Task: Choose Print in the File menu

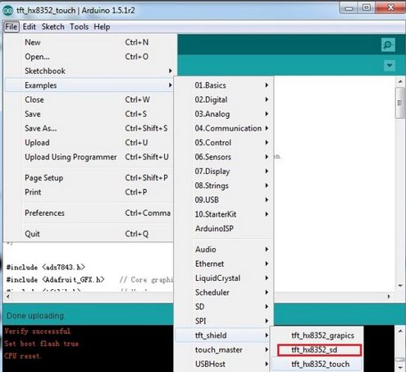Action: point(89,192)
